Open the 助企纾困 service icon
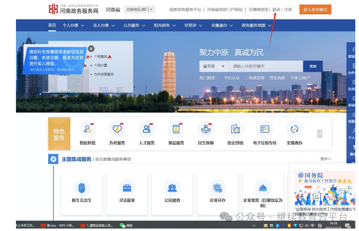 pos(235,129)
